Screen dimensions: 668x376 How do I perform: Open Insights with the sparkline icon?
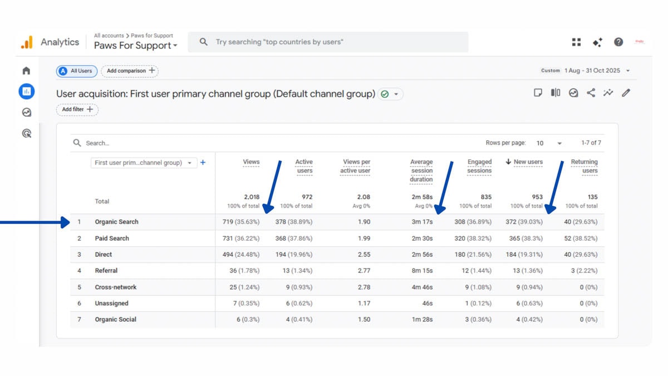coord(608,92)
